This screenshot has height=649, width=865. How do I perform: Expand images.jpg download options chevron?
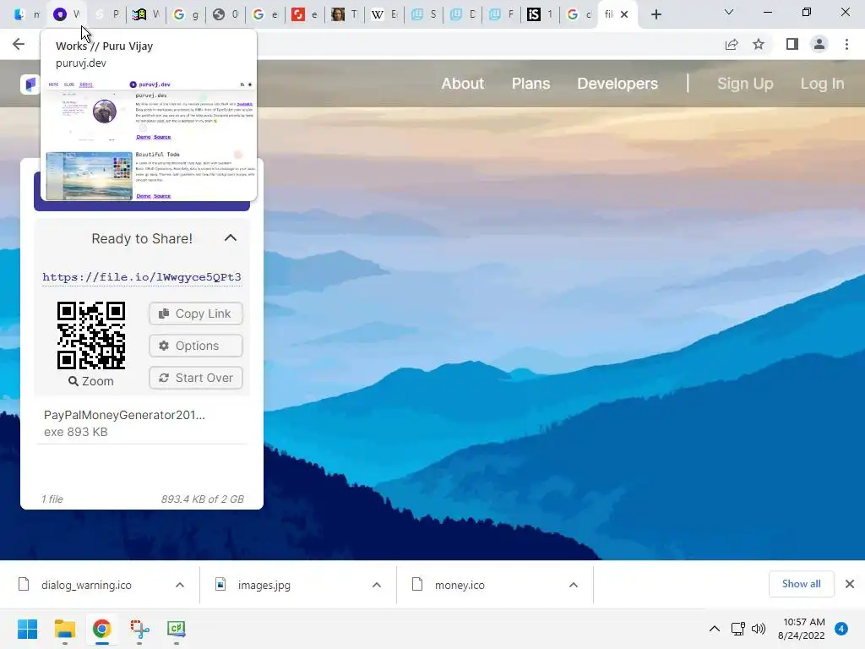[x=377, y=585]
